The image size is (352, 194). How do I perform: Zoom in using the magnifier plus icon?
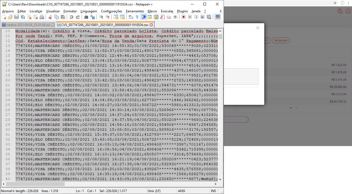pos(101,17)
